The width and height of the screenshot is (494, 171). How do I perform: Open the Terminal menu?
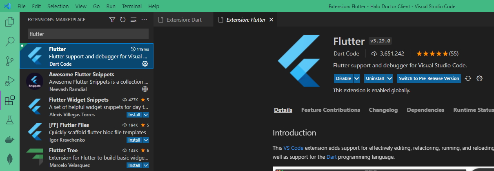click(132, 7)
